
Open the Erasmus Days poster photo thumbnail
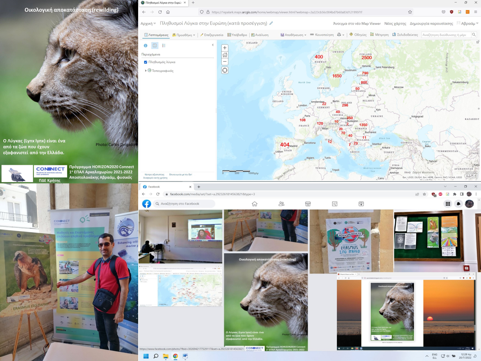351,241
